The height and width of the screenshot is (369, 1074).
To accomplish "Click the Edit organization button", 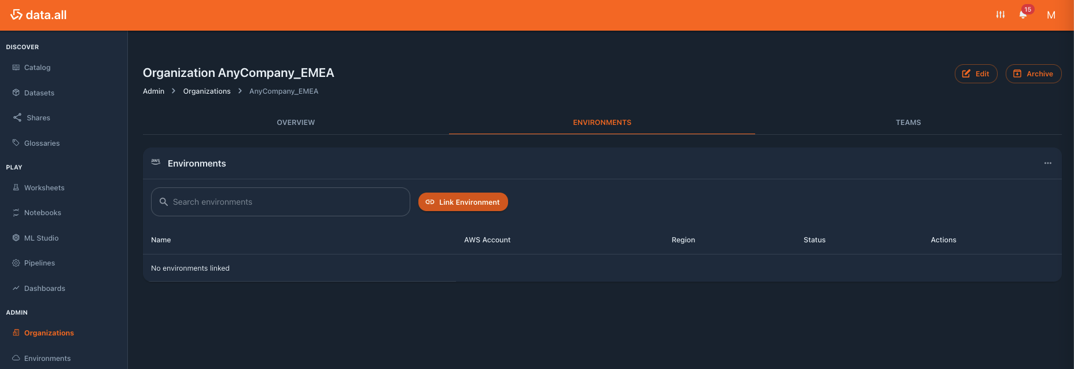I will [976, 73].
